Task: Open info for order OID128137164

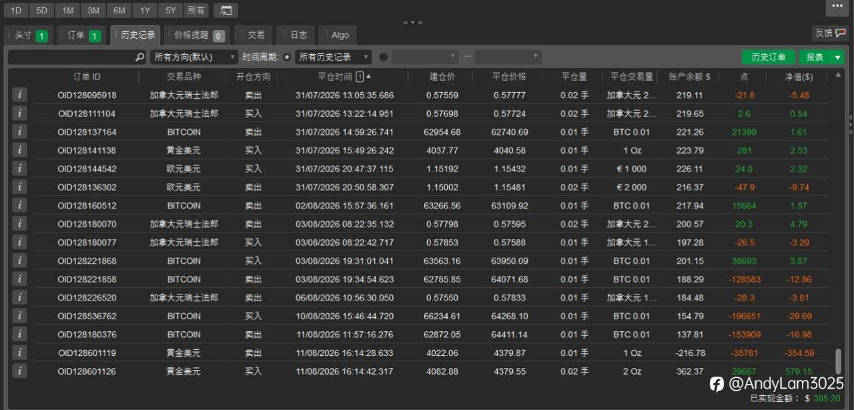Action: tap(19, 132)
